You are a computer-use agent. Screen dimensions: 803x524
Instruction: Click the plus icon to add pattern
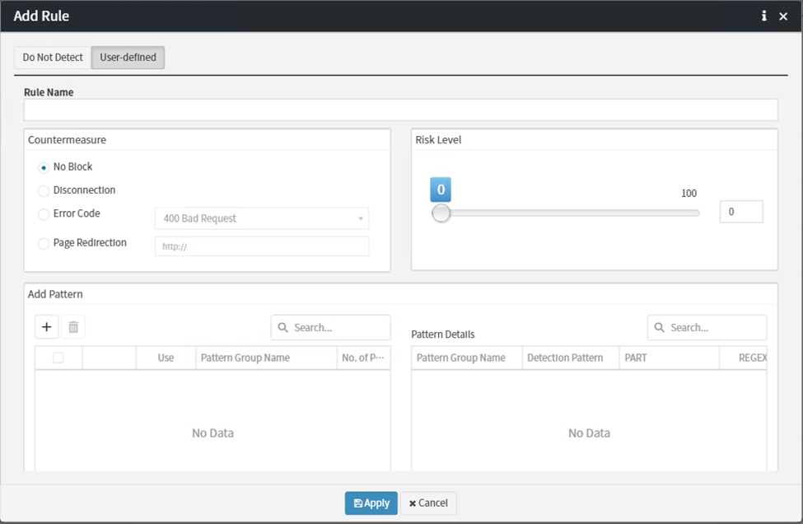(x=47, y=327)
